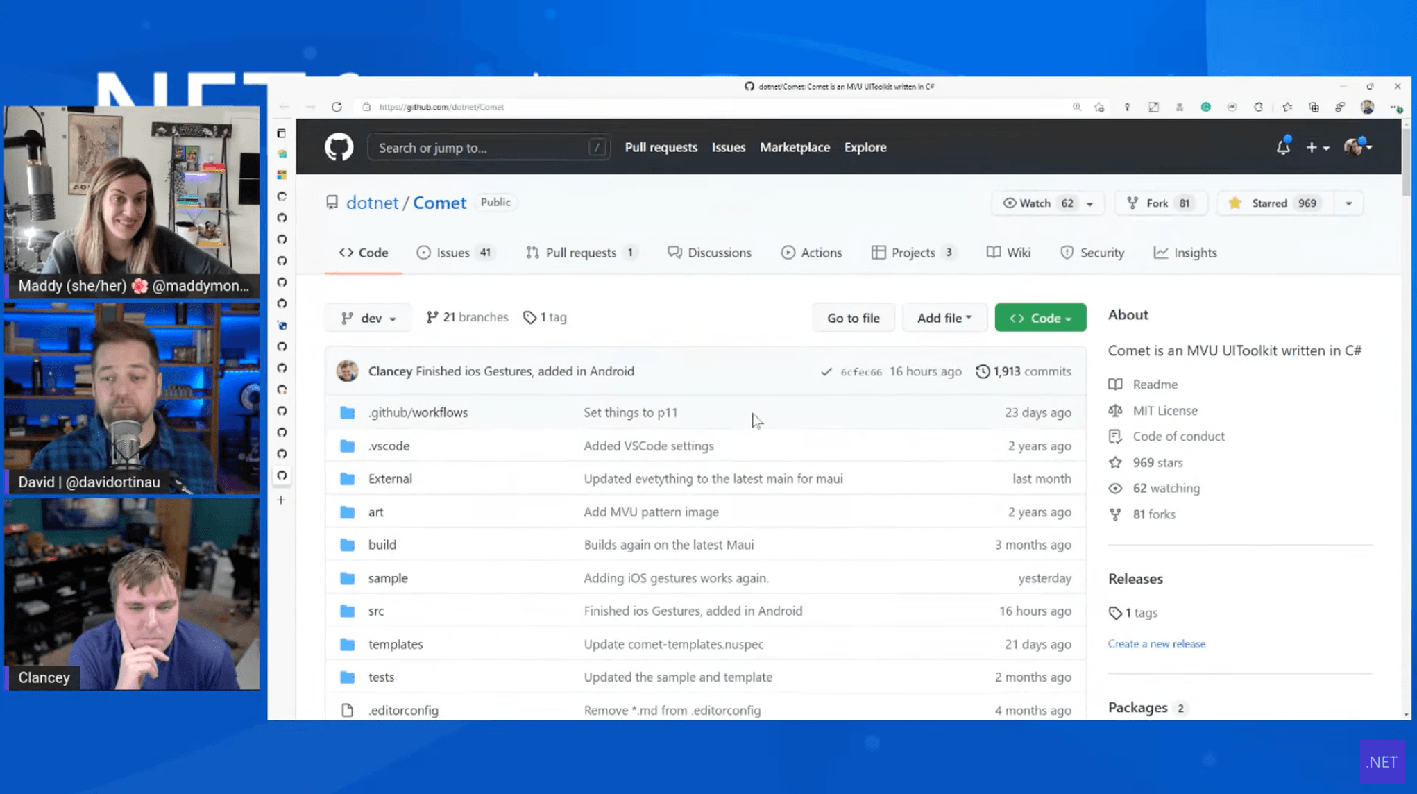The height and width of the screenshot is (794, 1417).
Task: Open commit hash 6cfec66
Action: 860,372
